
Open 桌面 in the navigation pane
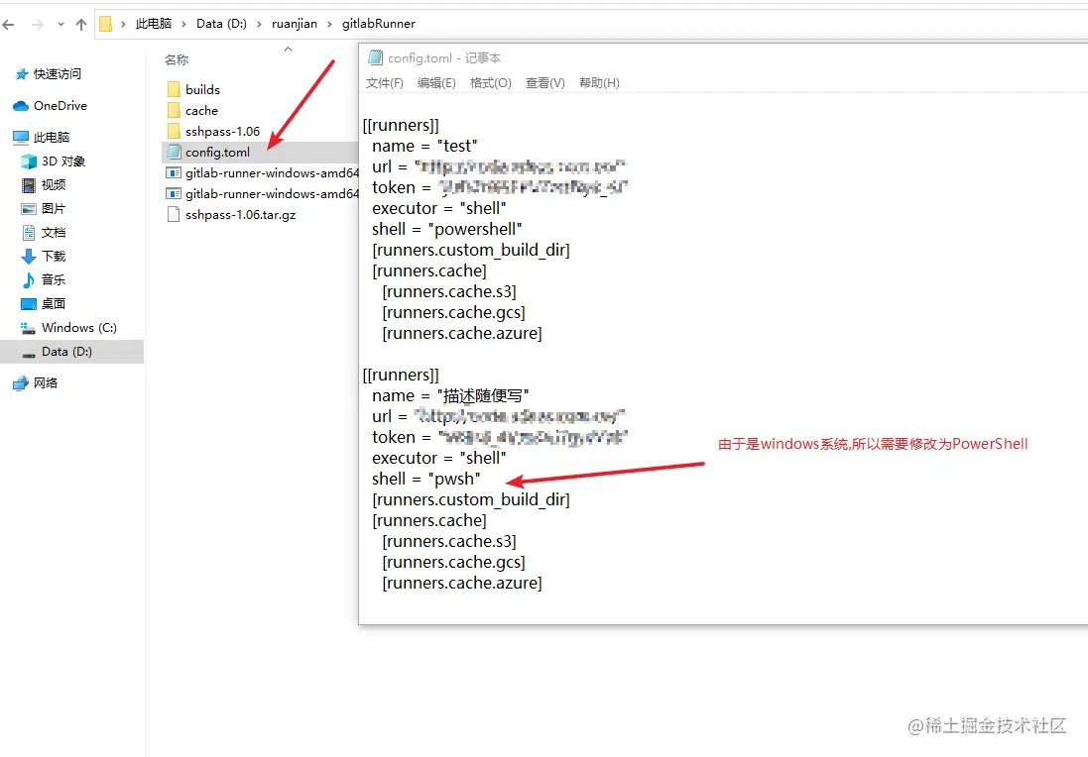click(x=54, y=303)
